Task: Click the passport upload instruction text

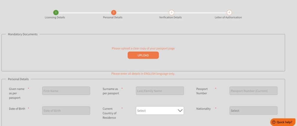Action: [143, 48]
